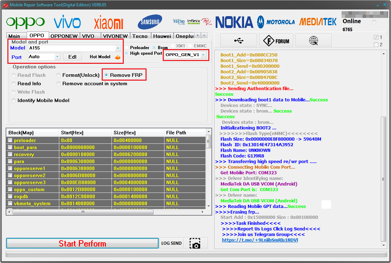Screen dimensions: 391x263
Task: Click the Hot Model flame icon
Action: 118,57
